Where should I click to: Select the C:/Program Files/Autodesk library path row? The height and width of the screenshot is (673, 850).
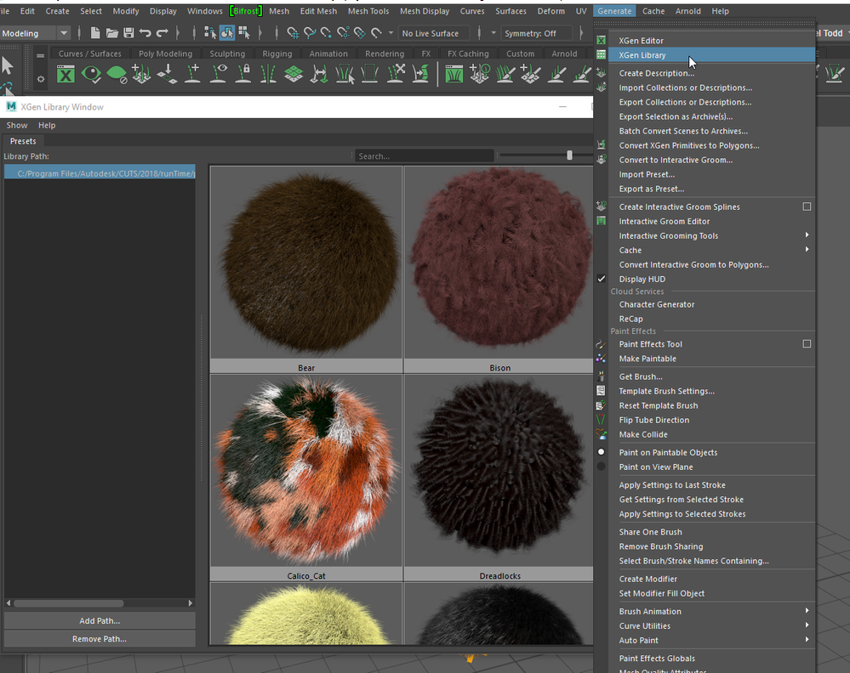click(x=100, y=173)
